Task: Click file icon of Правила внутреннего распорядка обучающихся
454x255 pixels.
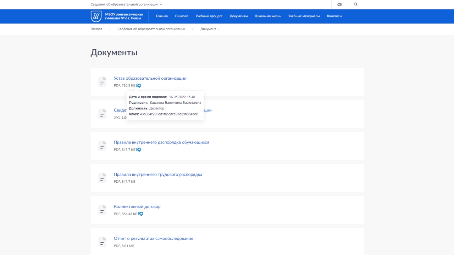Action: pyautogui.click(x=102, y=146)
